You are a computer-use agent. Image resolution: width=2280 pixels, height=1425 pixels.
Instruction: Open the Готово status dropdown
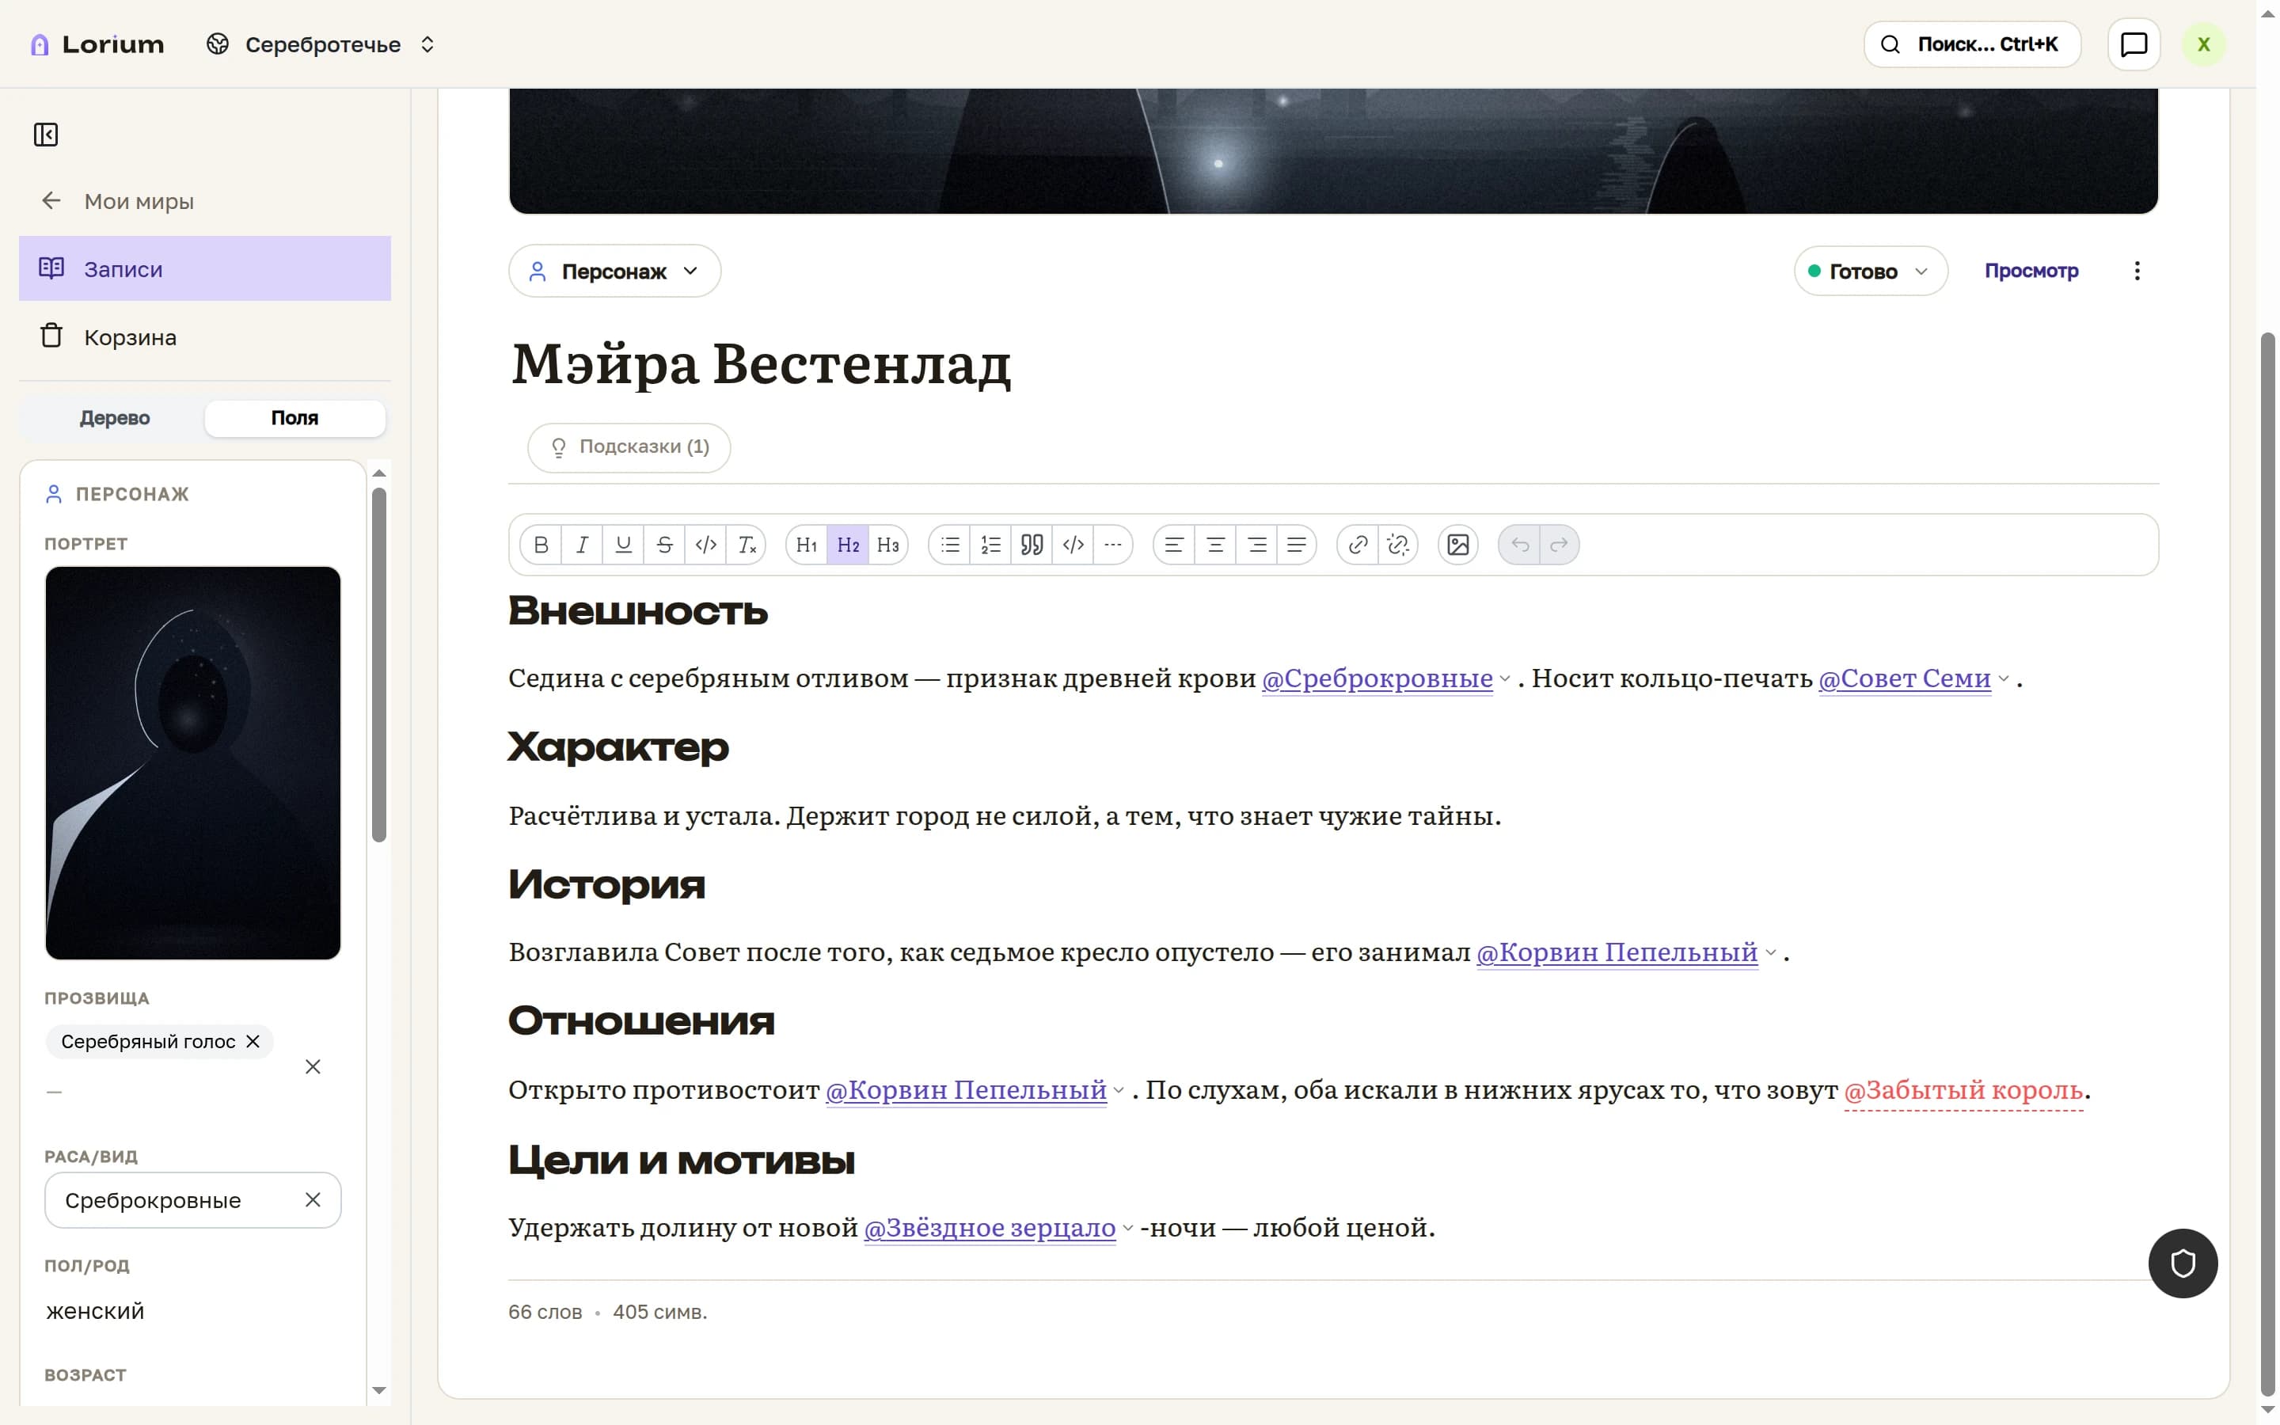coord(1870,272)
